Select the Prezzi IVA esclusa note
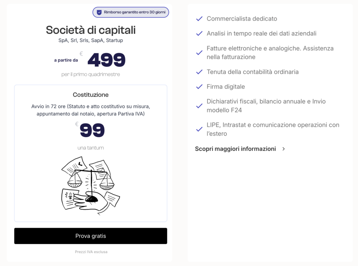 (91, 252)
